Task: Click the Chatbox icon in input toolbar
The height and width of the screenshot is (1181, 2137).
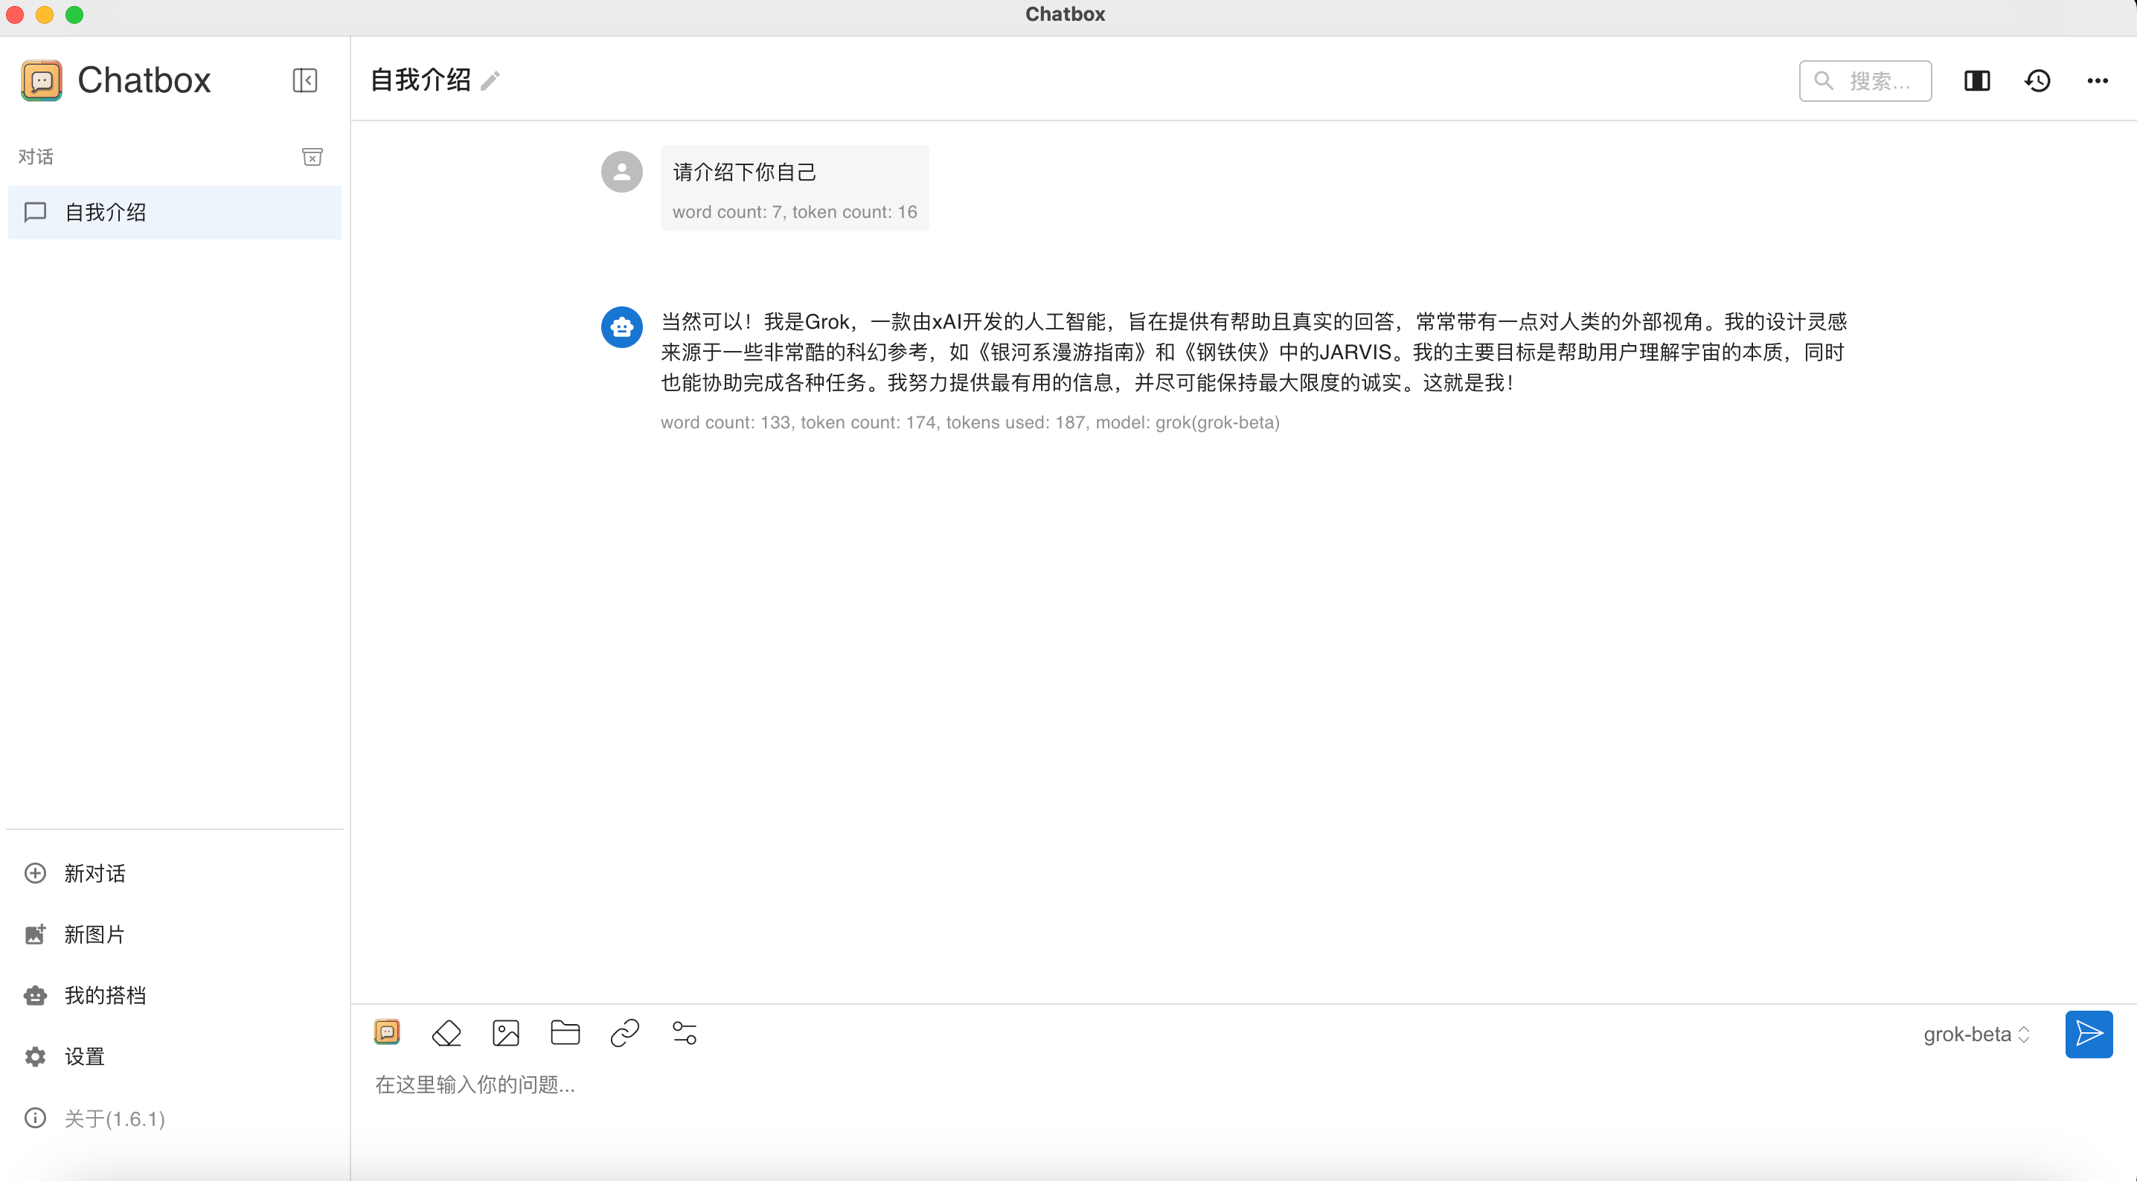Action: (x=387, y=1032)
